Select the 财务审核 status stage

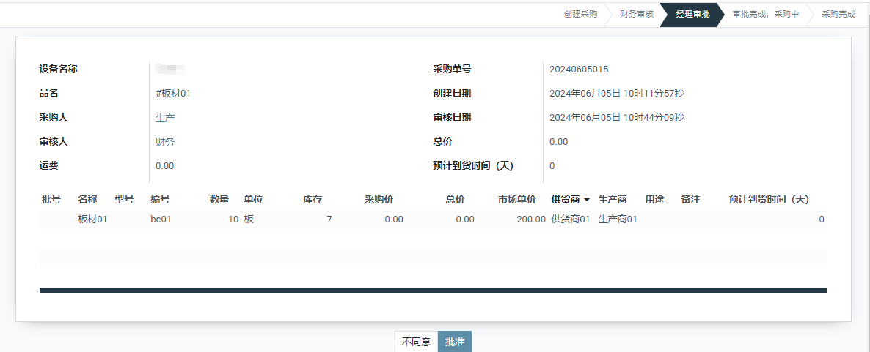point(636,14)
